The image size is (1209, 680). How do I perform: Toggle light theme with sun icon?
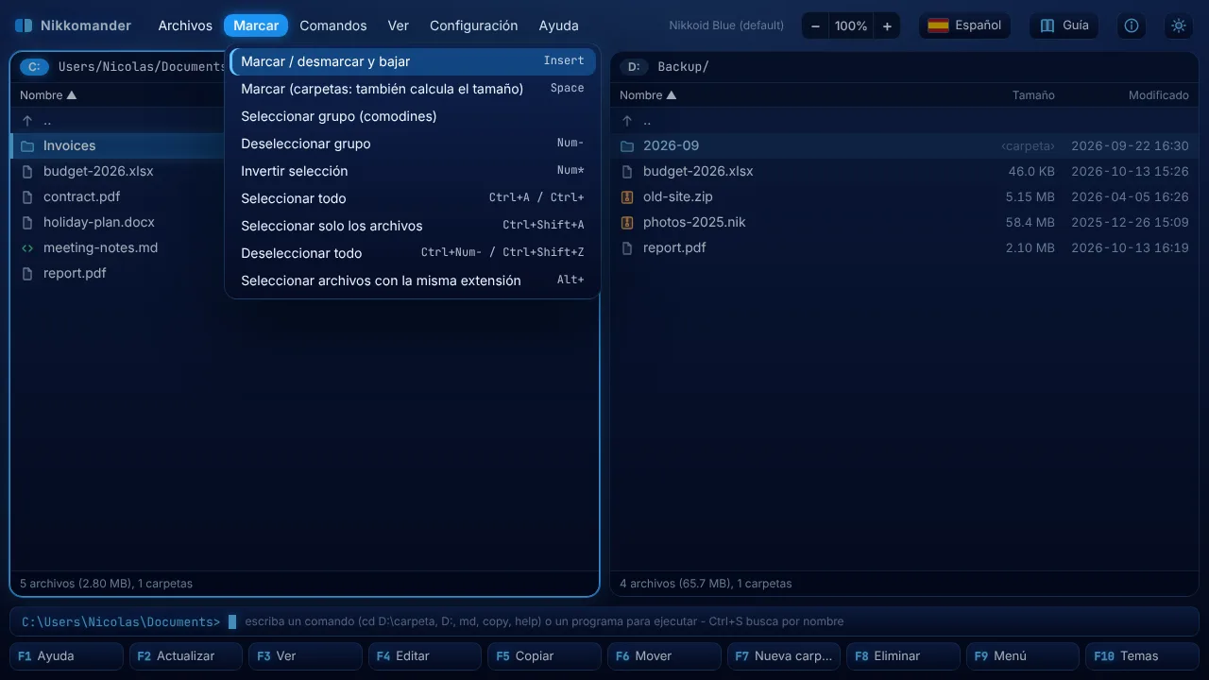click(1179, 25)
